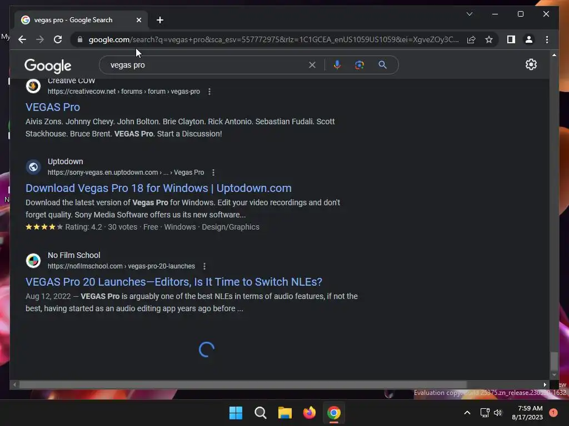Open more options for No Film School result
Screen dimensions: 569x426
pyautogui.click(x=204, y=266)
